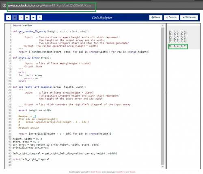Image resolution: width=203 pixels, height=174 pixels.
Task: Click the 'height, width = 5, 5' line
Action: (27, 139)
